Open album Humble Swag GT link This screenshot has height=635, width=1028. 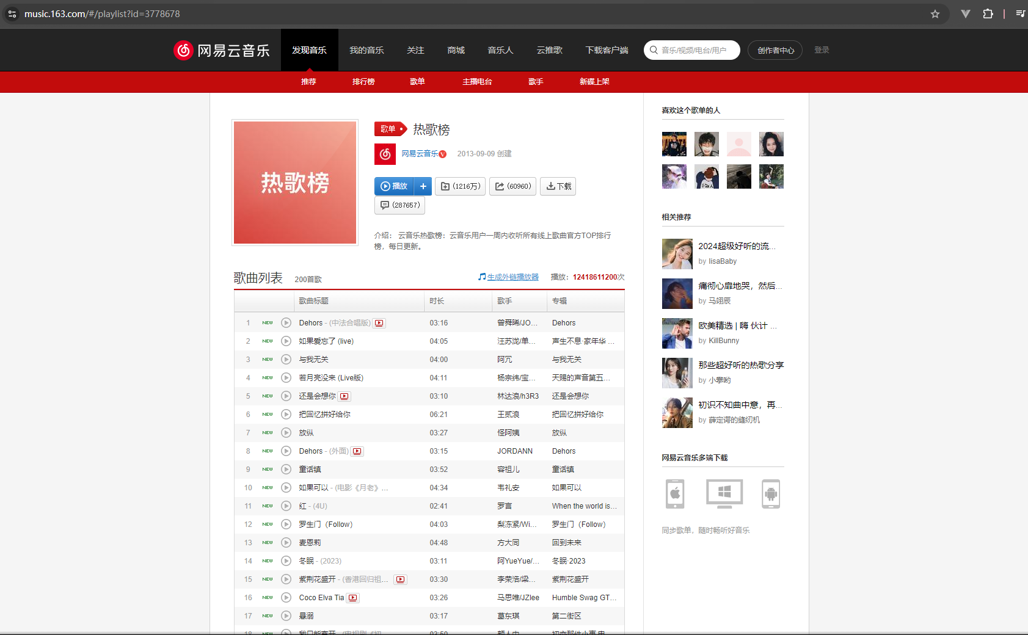coord(584,598)
